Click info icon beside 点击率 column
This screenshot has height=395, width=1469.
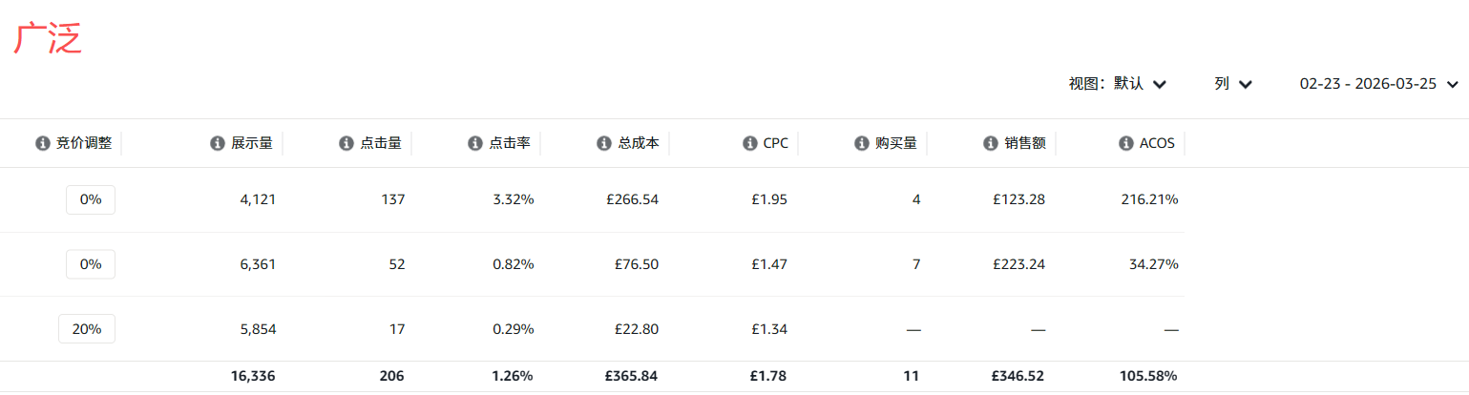[x=475, y=143]
